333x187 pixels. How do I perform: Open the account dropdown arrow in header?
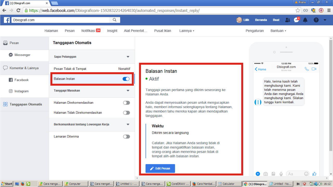click(325, 20)
